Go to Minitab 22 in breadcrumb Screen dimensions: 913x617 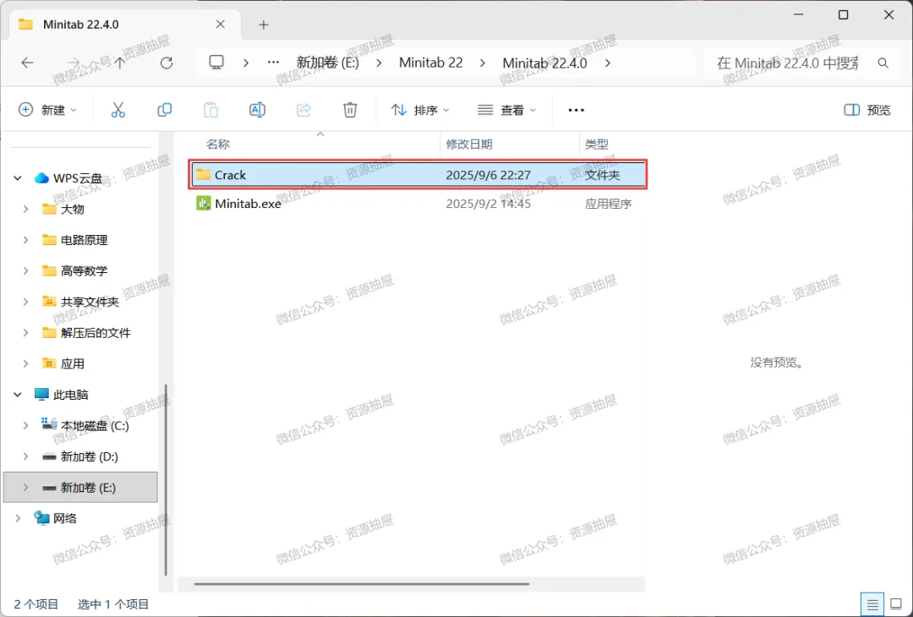[x=431, y=63]
